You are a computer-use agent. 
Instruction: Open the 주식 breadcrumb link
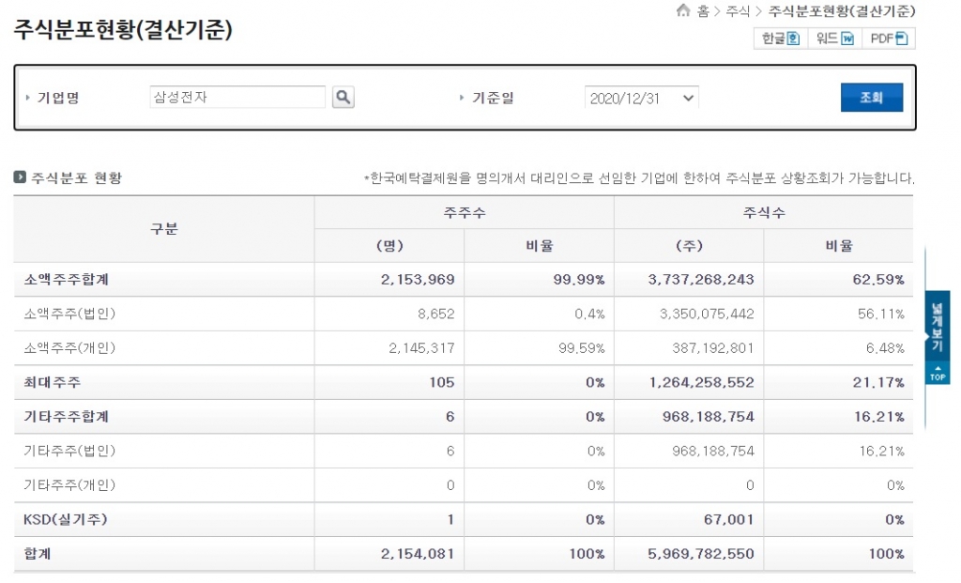738,11
